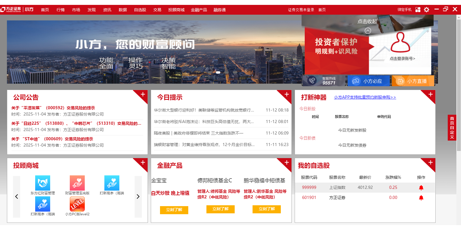Toggle alert bell for 方正证券
The image size is (461, 230).
tap(421, 198)
